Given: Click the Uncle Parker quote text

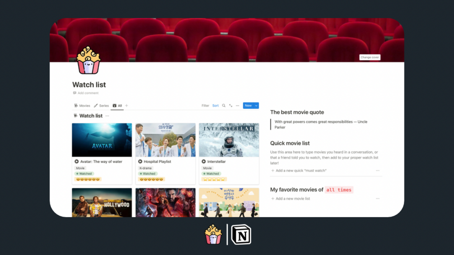Looking at the screenshot, I should point(321,125).
